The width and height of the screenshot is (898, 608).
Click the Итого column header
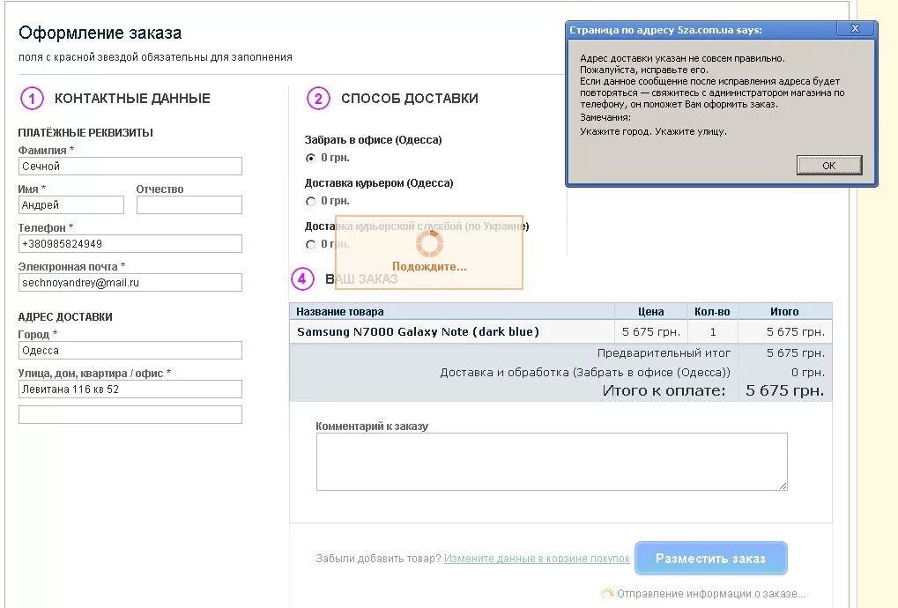coord(784,312)
